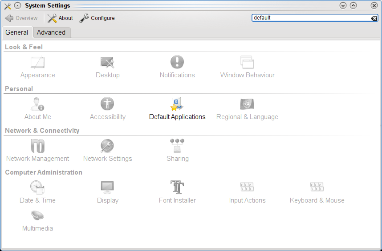This screenshot has width=382, height=251.
Task: Clear the search field text
Action: click(x=374, y=18)
